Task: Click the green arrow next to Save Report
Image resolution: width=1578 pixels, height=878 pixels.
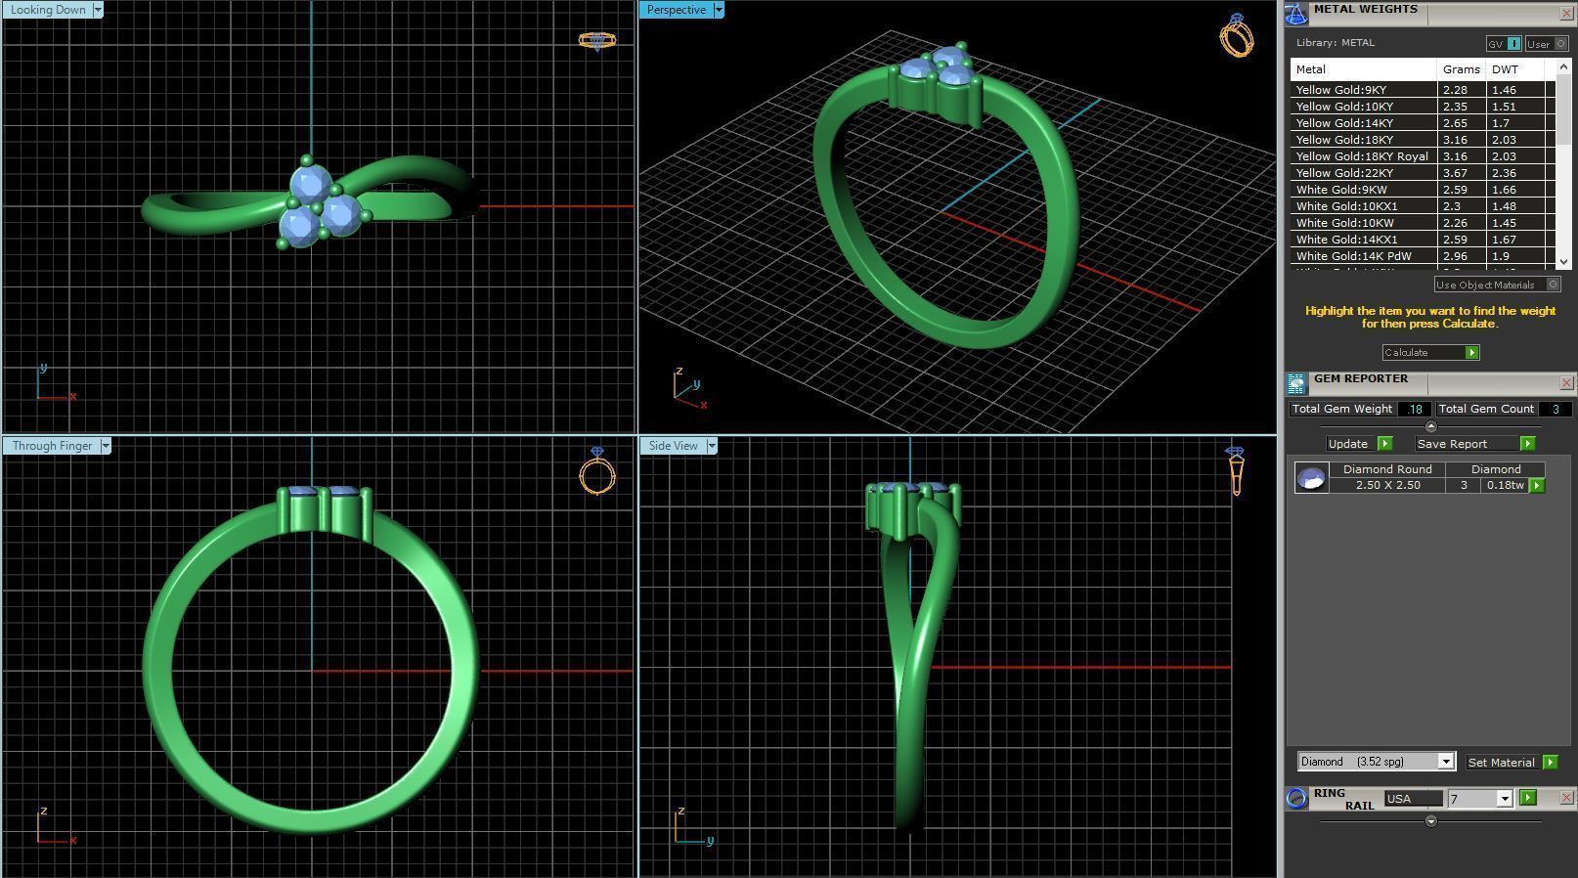Action: pos(1527,443)
